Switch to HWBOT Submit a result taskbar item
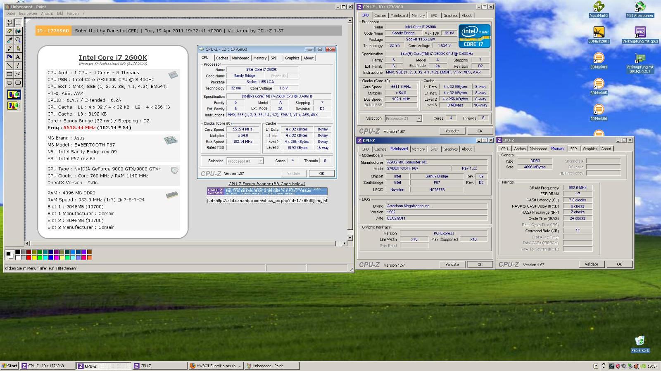This screenshot has height=371, width=661. (215, 366)
